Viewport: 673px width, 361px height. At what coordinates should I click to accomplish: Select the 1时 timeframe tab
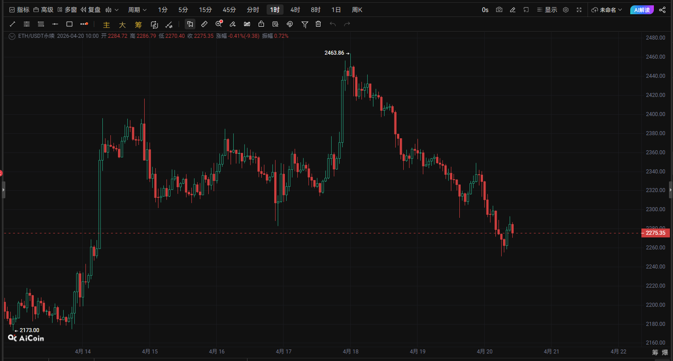click(x=275, y=10)
